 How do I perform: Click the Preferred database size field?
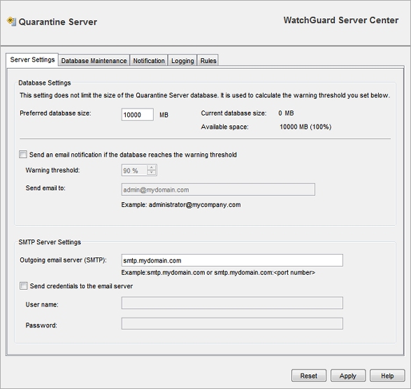138,115
